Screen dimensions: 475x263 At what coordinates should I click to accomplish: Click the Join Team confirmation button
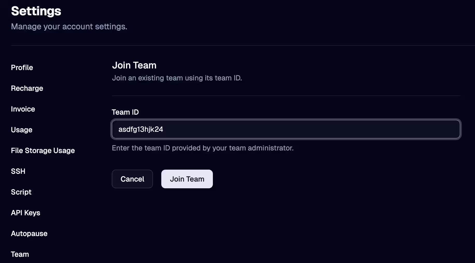pos(187,179)
